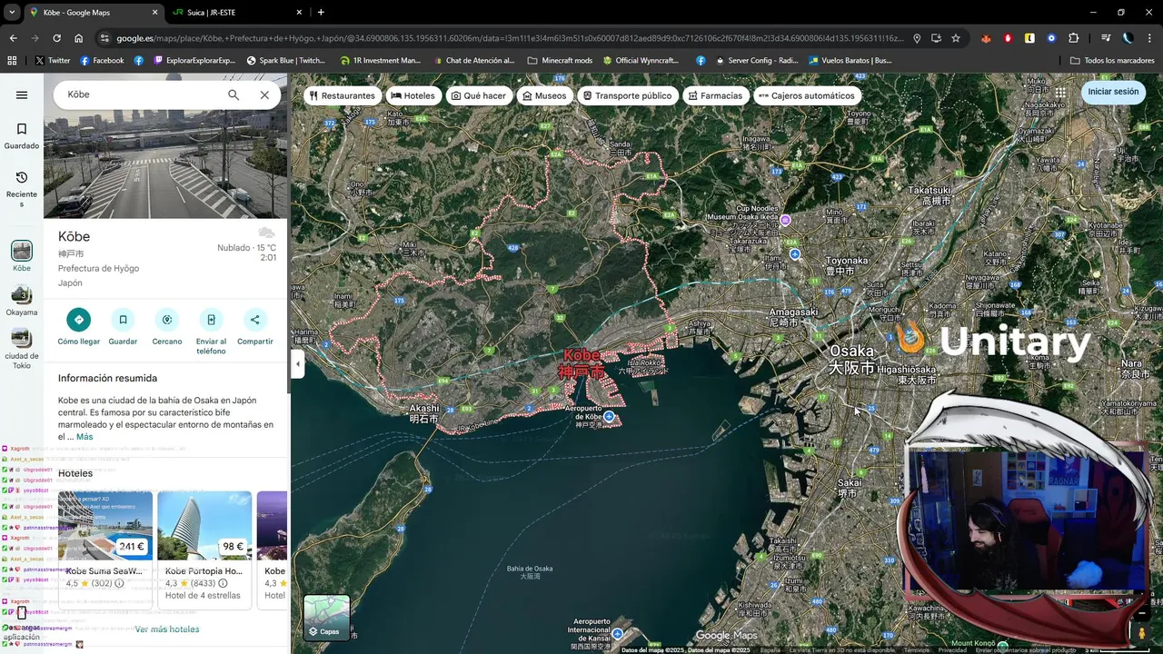This screenshot has width=1163, height=654.
Task: Open the Vuelos Baratos bookmark
Action: pyautogui.click(x=850, y=61)
